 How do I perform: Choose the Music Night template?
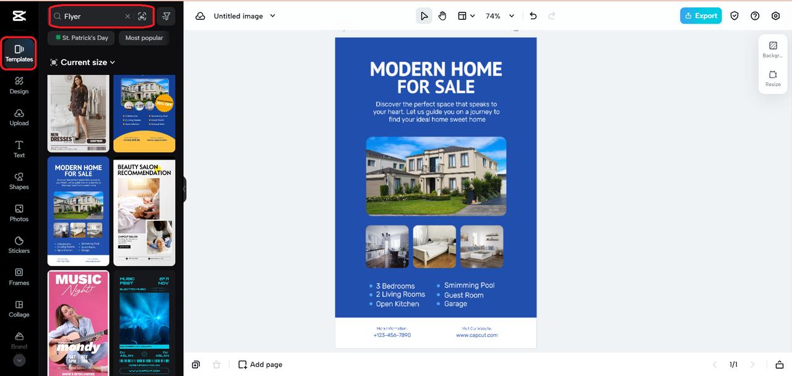point(79,323)
